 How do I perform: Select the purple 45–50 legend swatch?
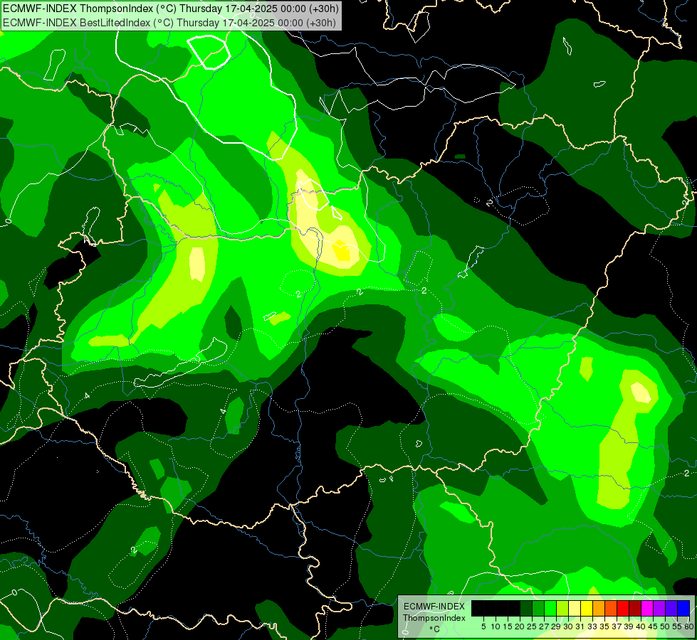tap(659, 608)
